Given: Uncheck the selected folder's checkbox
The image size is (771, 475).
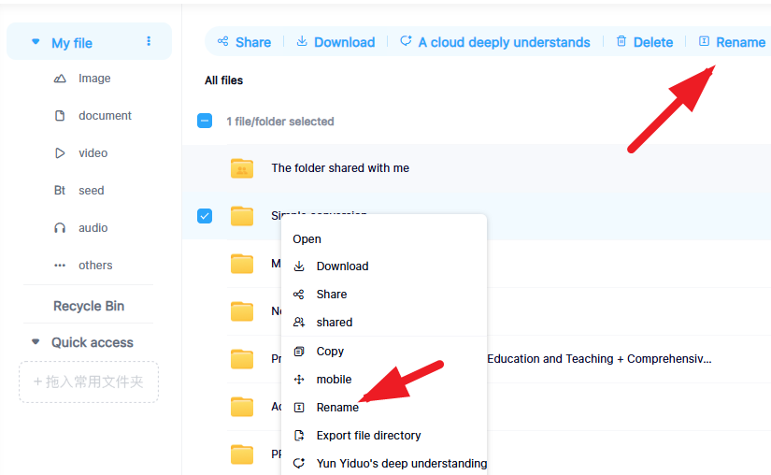Looking at the screenshot, I should pos(205,216).
